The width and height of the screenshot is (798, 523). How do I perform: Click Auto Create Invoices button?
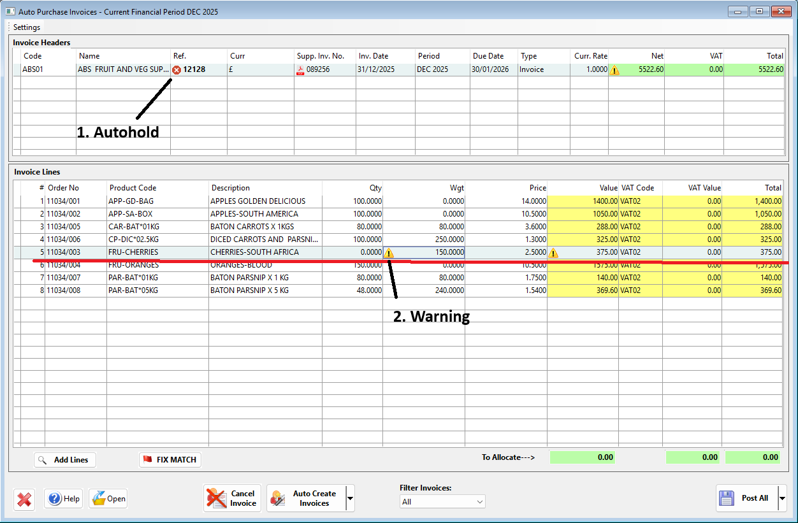306,498
